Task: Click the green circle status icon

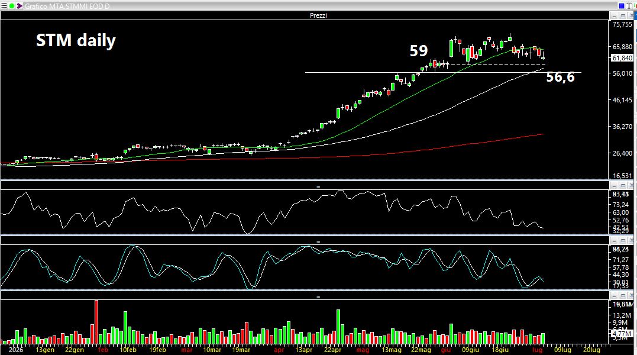Action: [12, 6]
